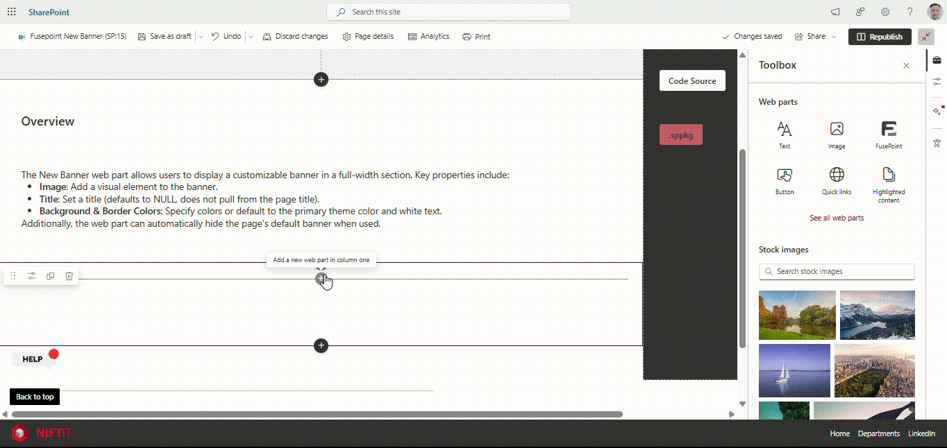This screenshot has width=947, height=448.
Task: Expand the Share dropdown menu
Action: point(833,37)
